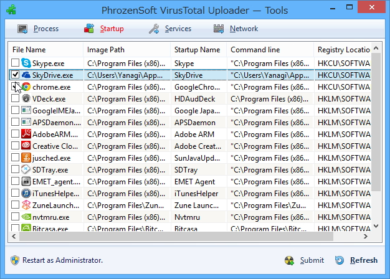Image resolution: width=390 pixels, height=279 pixels.
Task: Check the VDeck.exe checkbox
Action: coord(15,98)
